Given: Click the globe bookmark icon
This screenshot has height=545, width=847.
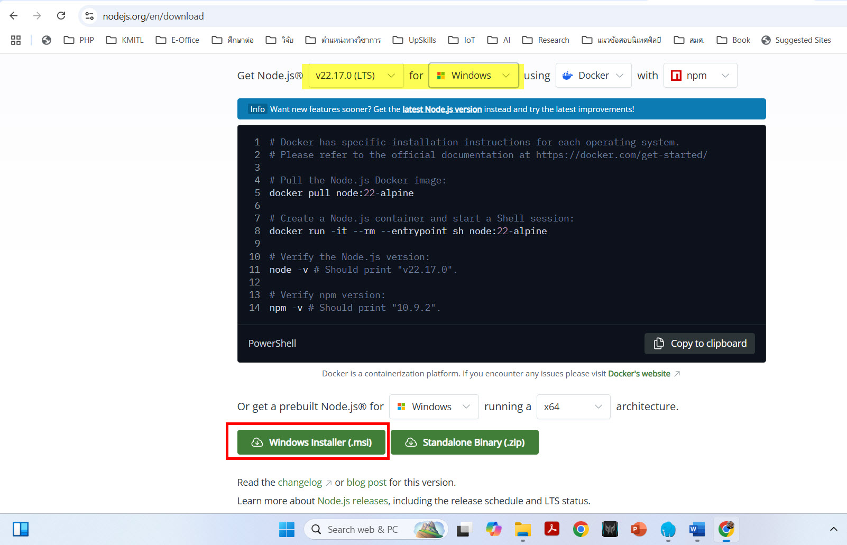Looking at the screenshot, I should (46, 40).
